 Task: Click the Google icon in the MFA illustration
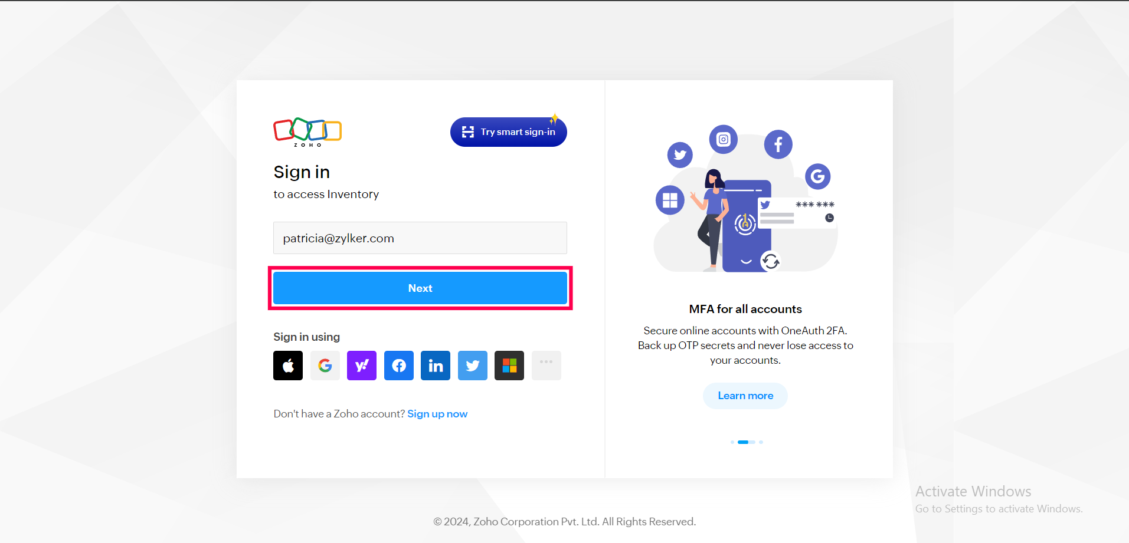(x=817, y=176)
